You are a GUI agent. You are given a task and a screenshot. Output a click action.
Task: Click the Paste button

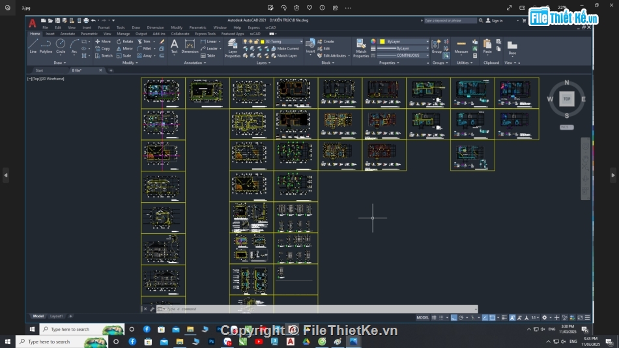point(487,46)
